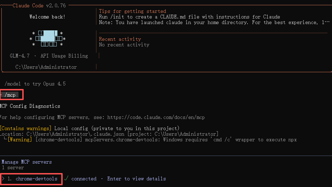Click the "/model to try Opus 4.5" hint
332x187 pixels.
click(35, 84)
